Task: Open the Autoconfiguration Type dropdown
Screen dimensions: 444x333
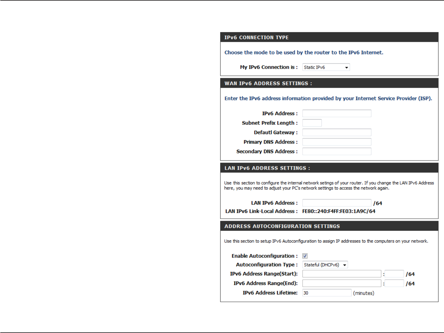Action: 325,265
